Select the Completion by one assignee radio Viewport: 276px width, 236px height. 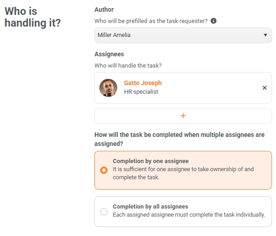point(104,170)
